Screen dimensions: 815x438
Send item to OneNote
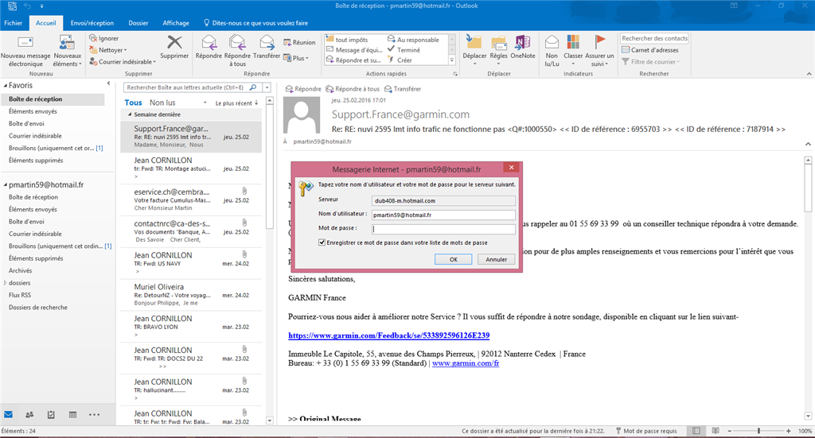tap(522, 48)
